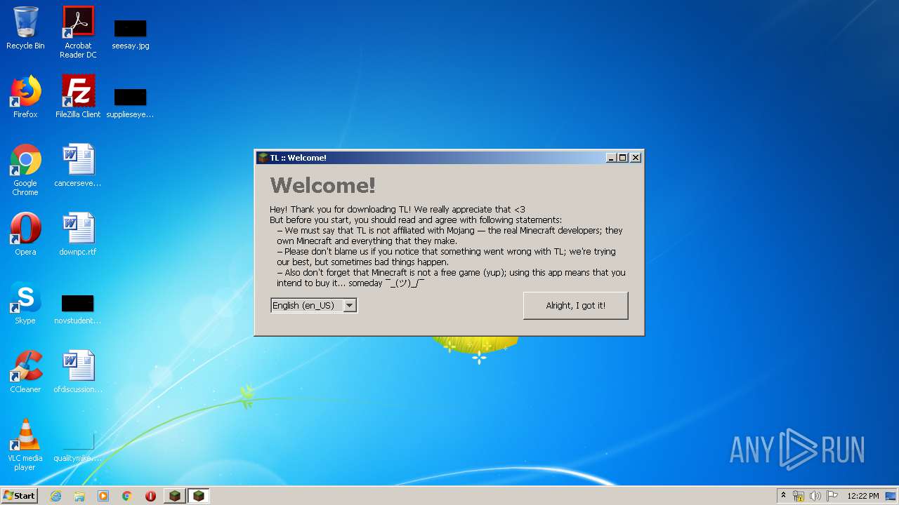Click the TL window title icon
899x505 pixels.
pos(263,158)
